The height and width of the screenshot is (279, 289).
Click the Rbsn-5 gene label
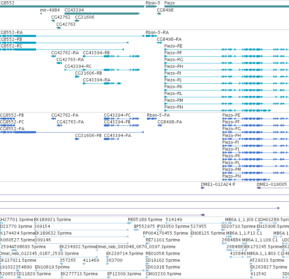coord(153,3)
